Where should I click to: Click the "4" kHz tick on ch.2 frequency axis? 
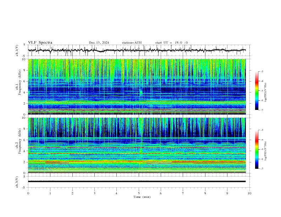pyautogui.click(x=25, y=151)
